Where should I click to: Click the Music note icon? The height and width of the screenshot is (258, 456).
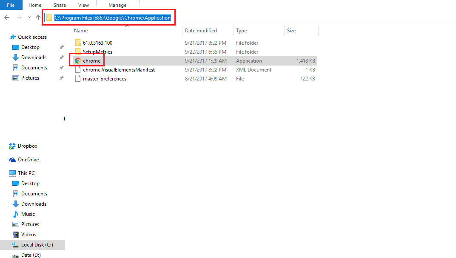tap(16, 214)
